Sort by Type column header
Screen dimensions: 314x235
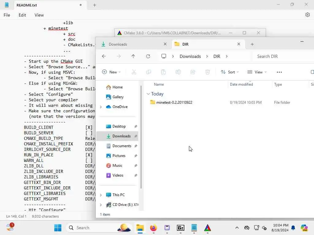point(278,84)
